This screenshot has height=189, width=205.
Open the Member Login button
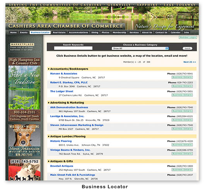[188, 37]
